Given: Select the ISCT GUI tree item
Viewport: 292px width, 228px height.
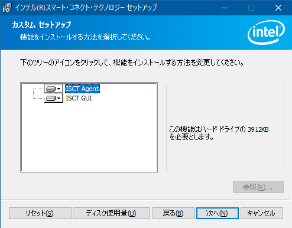Looking at the screenshot, I should 79,98.
